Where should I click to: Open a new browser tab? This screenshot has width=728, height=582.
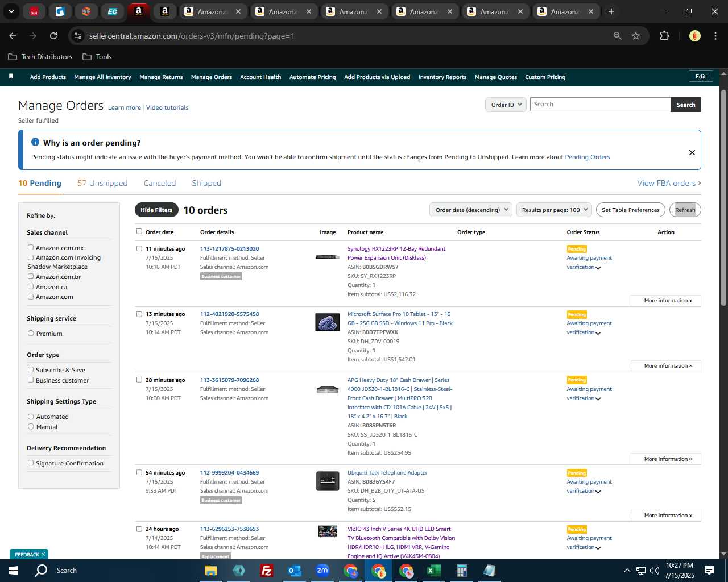(611, 11)
